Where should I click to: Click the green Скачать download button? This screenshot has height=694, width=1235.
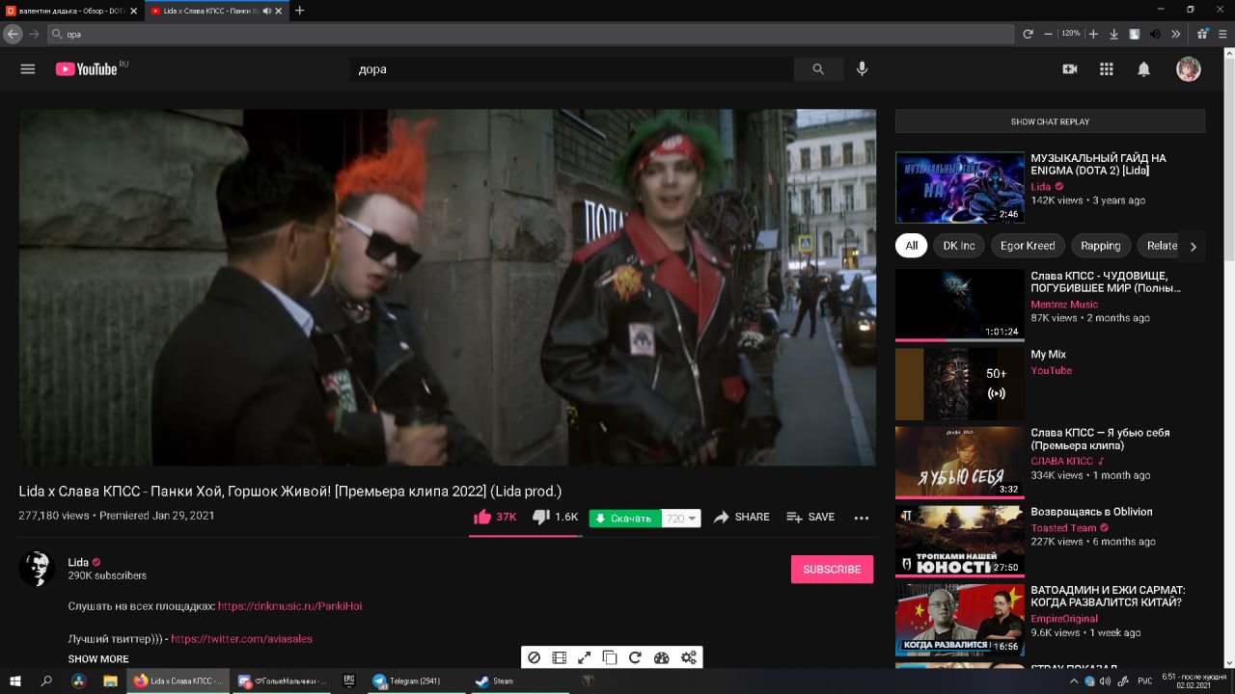point(625,519)
